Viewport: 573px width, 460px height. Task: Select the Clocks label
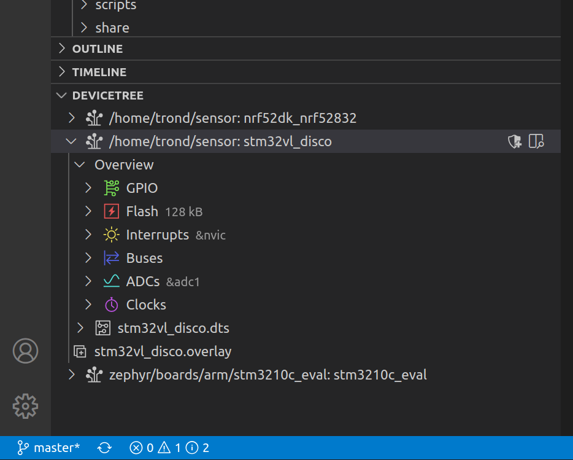coord(146,305)
